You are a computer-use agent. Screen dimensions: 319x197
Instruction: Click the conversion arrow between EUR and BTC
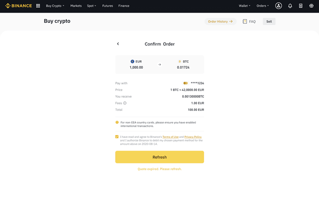(x=159, y=64)
